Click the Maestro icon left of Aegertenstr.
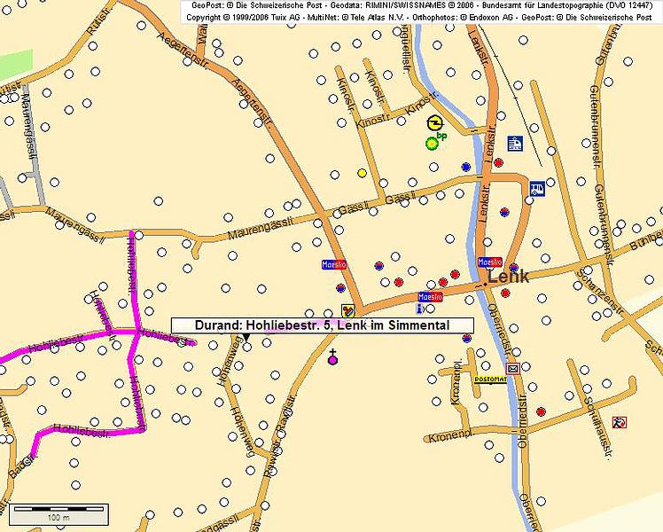The width and height of the screenshot is (663, 532). click(x=333, y=264)
